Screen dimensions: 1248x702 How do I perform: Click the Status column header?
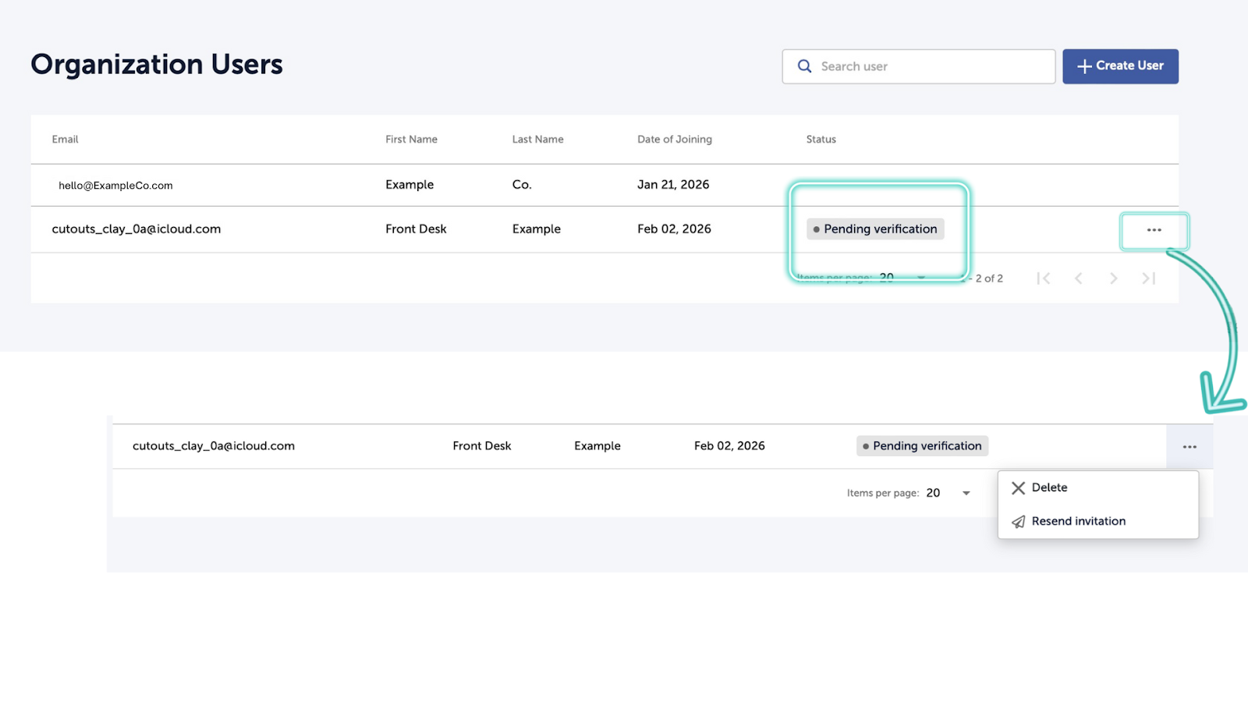click(821, 140)
